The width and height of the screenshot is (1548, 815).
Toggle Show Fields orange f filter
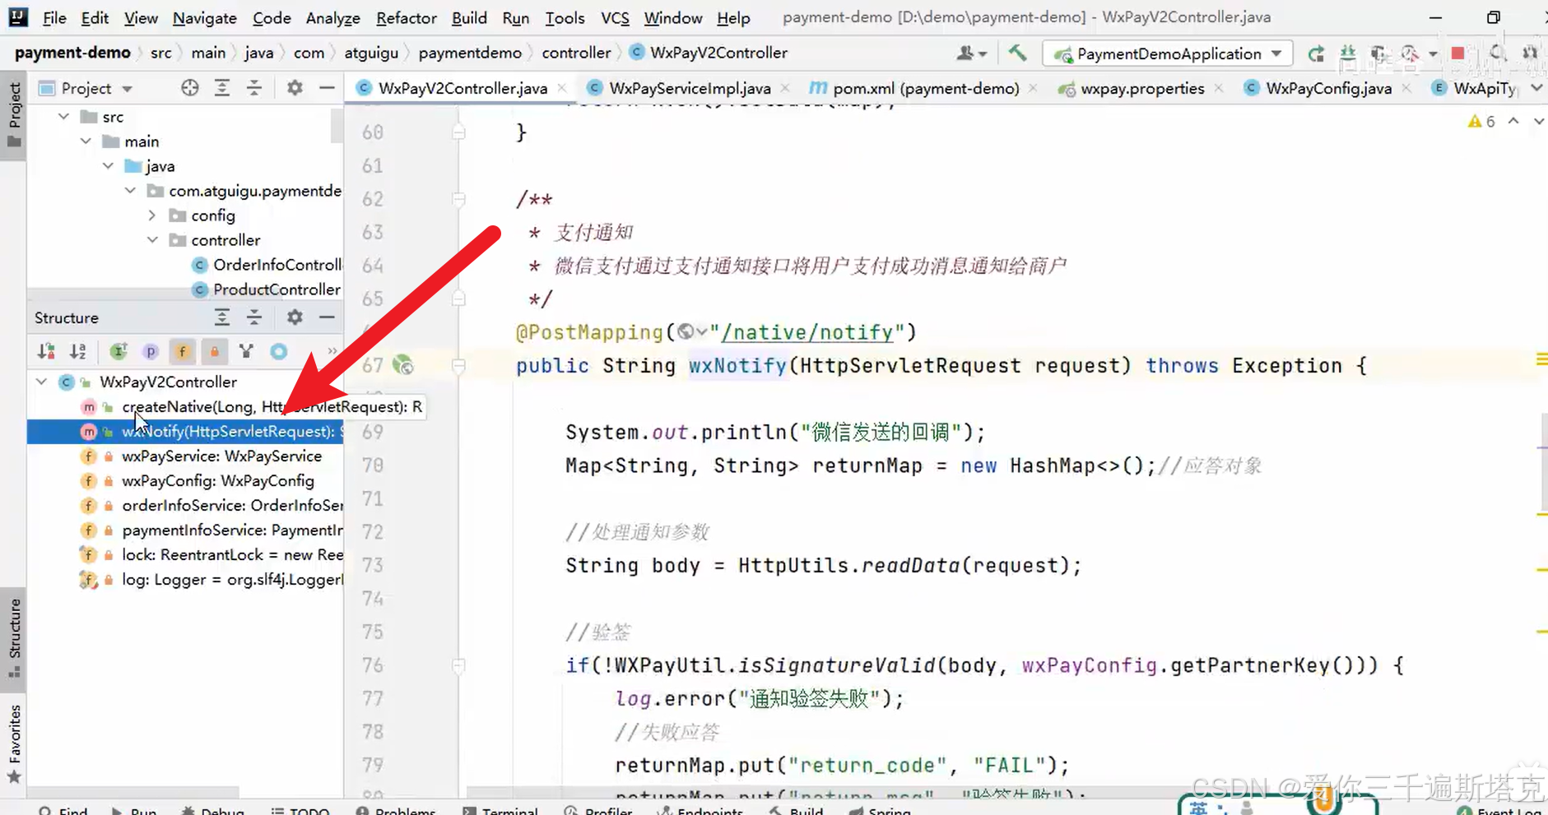click(x=182, y=352)
